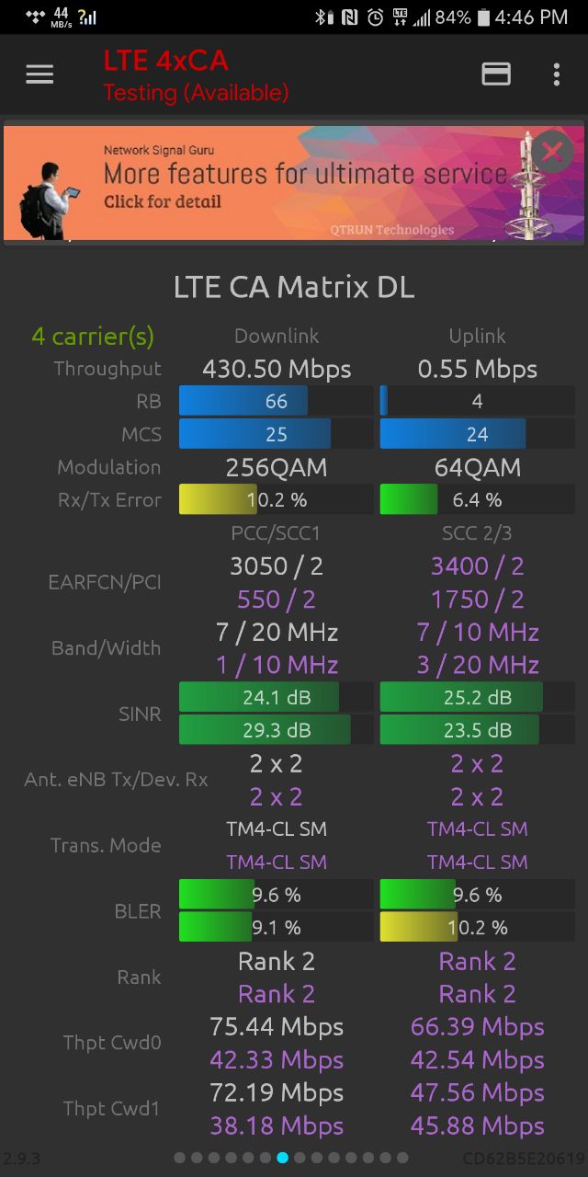The width and height of the screenshot is (588, 1177).
Task: Tap the LTE 4xCA title
Action: (x=165, y=61)
